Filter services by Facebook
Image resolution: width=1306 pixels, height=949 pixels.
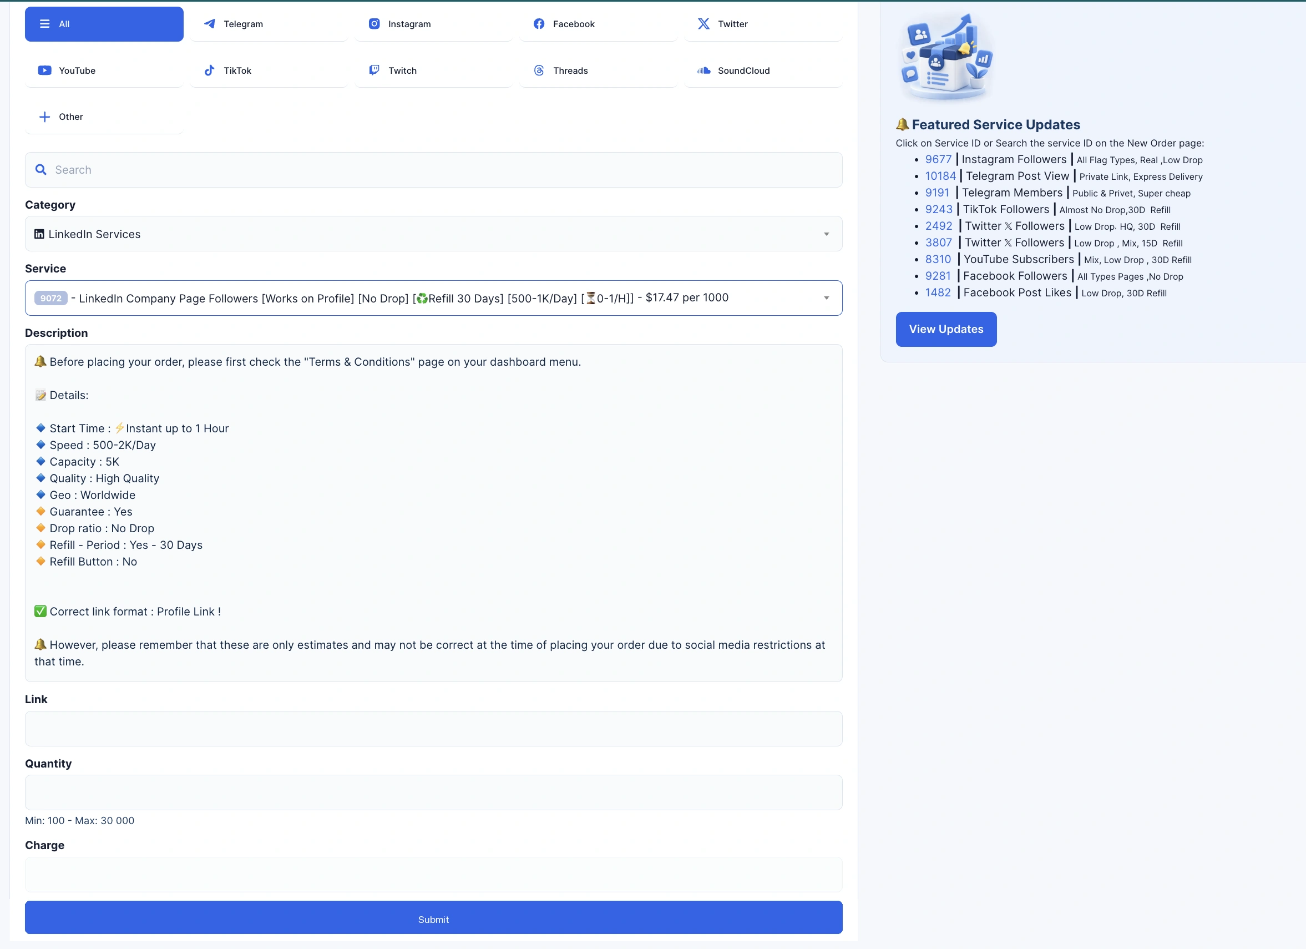click(598, 24)
